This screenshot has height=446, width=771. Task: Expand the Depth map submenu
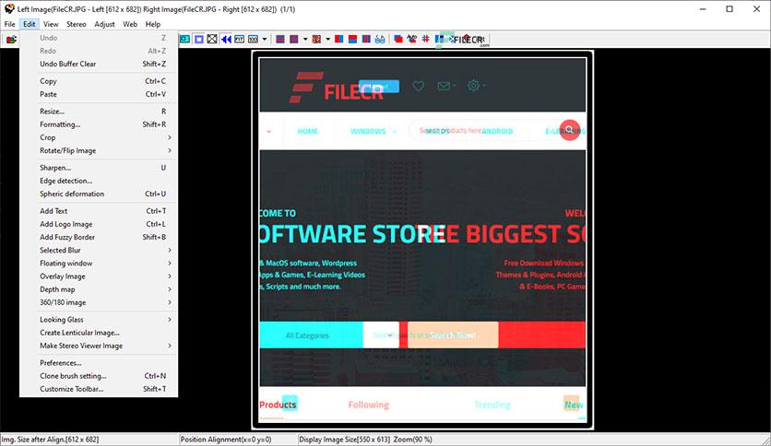(99, 289)
